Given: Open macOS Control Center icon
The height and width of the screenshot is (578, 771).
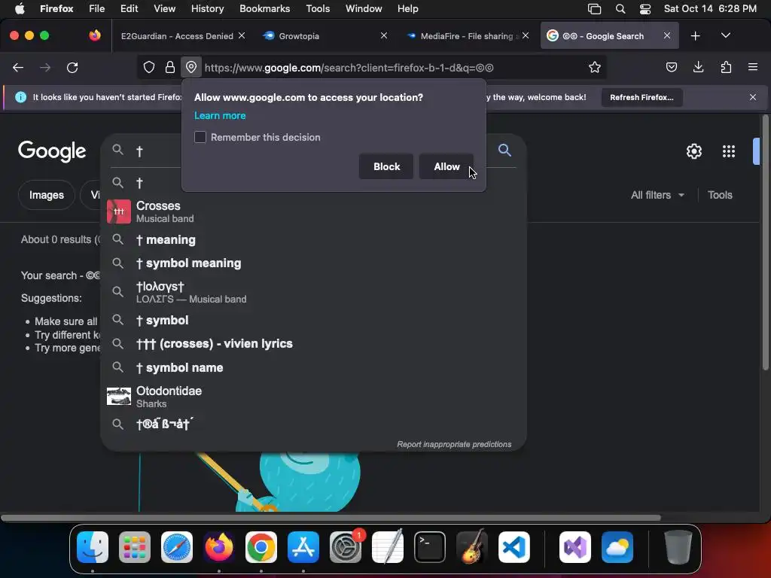Looking at the screenshot, I should (x=645, y=9).
